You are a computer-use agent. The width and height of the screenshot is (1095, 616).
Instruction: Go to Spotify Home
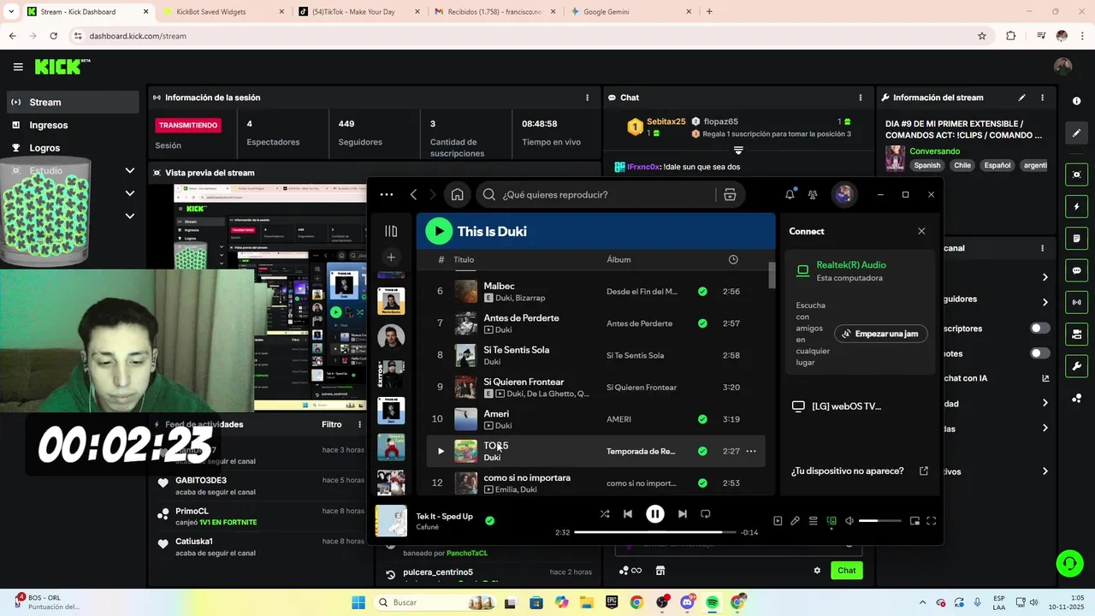pos(458,194)
